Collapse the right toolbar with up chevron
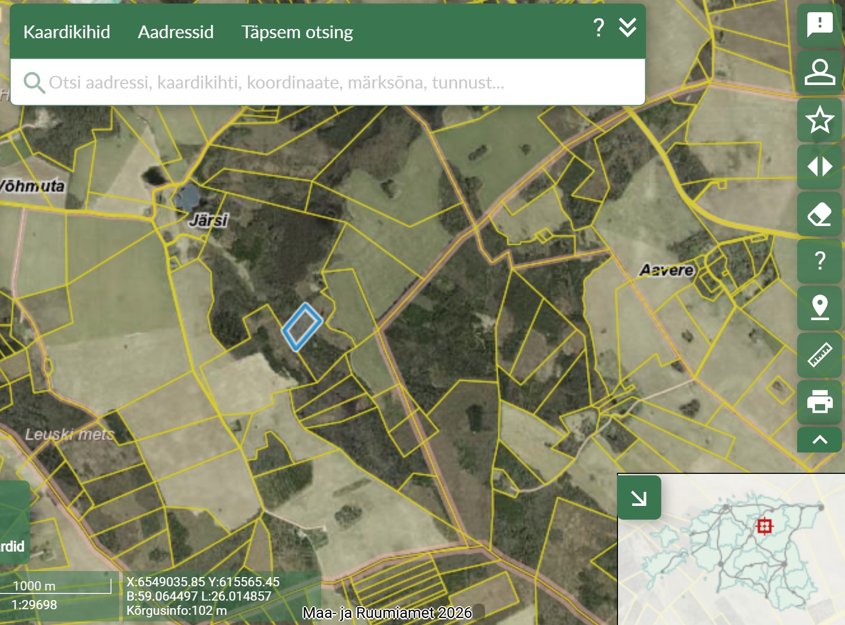 819,440
